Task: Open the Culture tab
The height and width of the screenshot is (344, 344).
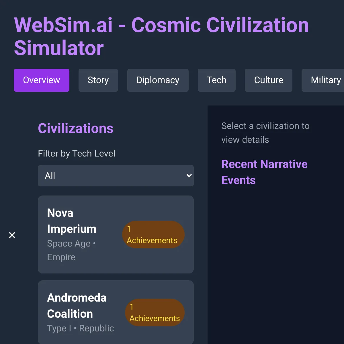Action: pyautogui.click(x=269, y=80)
